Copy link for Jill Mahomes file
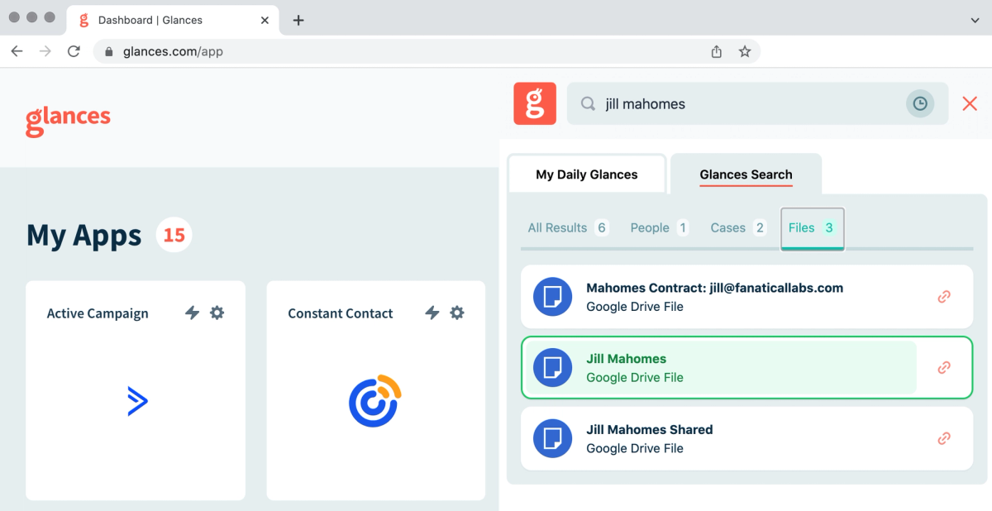The height and width of the screenshot is (511, 992). 944,368
